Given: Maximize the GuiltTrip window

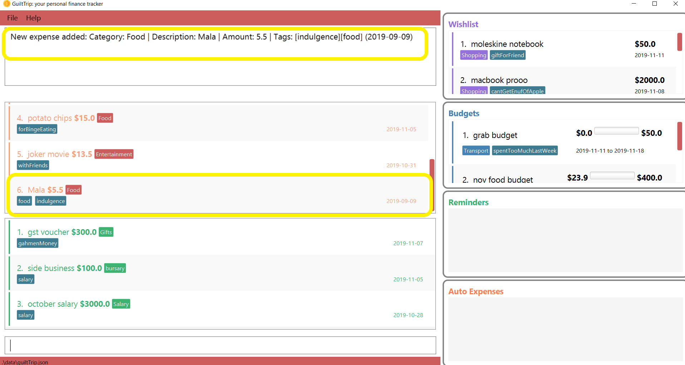Looking at the screenshot, I should [x=655, y=4].
